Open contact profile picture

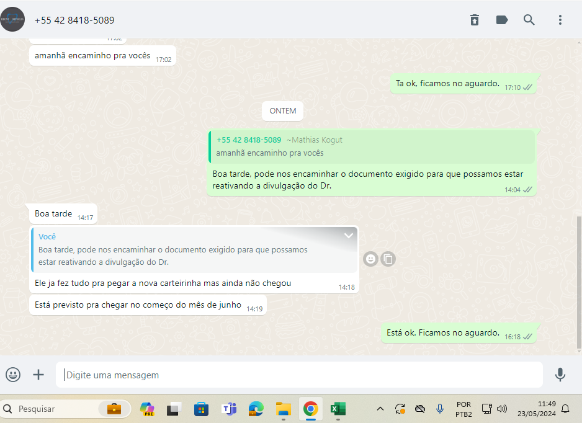[12, 19]
